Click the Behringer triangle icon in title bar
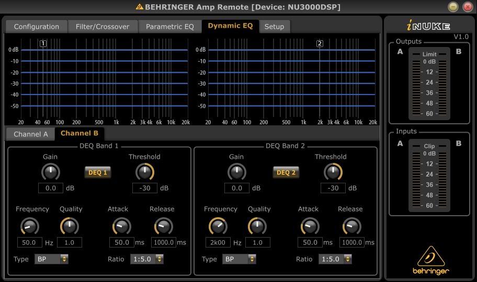477x282 pixels. pos(139,7)
